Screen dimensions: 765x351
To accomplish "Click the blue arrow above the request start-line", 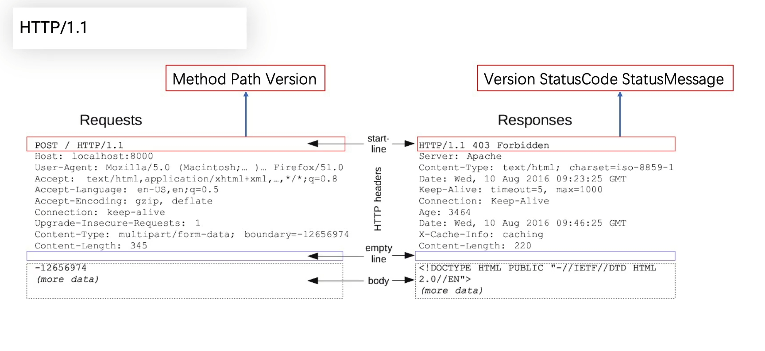I will (x=246, y=114).
